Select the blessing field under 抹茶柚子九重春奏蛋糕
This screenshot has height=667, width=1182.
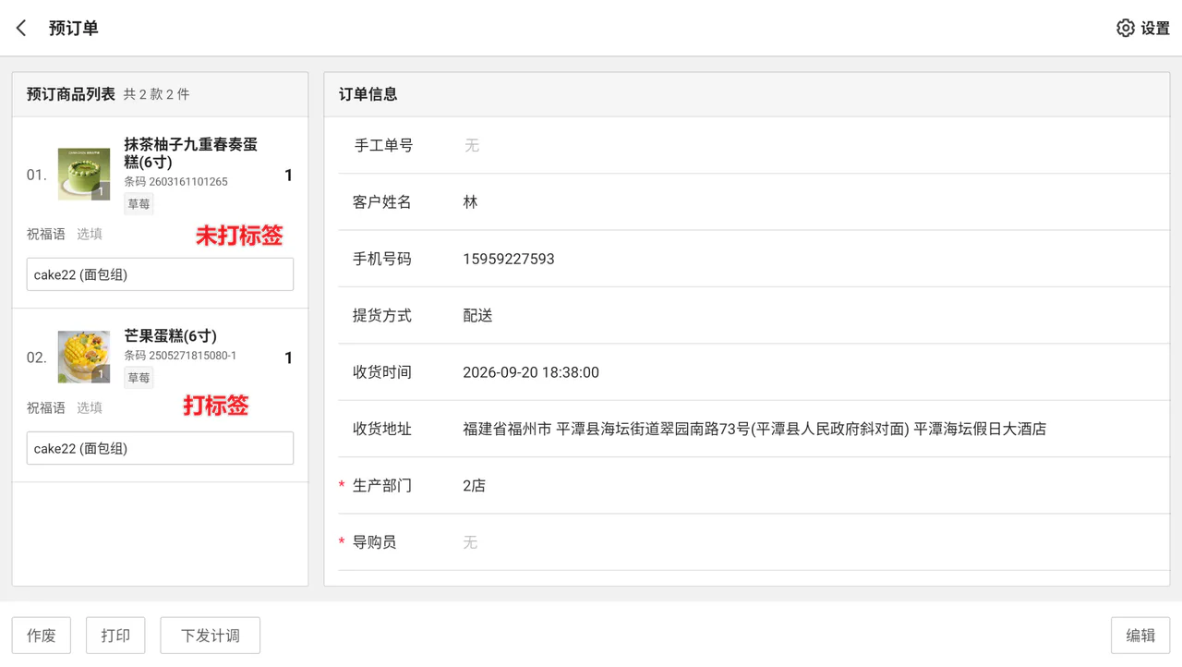(160, 274)
